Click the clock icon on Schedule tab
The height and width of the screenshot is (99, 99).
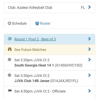pyautogui.click(x=9, y=23)
